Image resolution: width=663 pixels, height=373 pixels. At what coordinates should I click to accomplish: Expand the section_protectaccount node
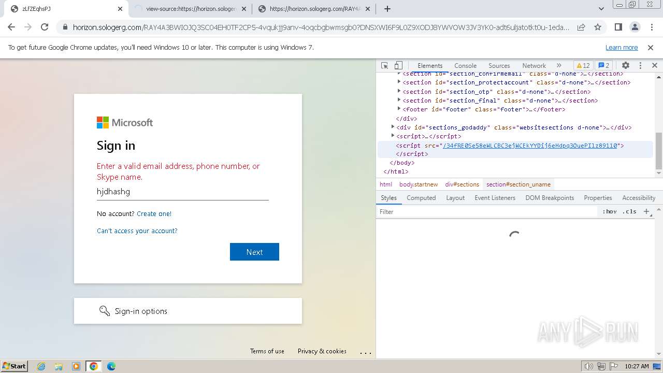click(x=399, y=82)
